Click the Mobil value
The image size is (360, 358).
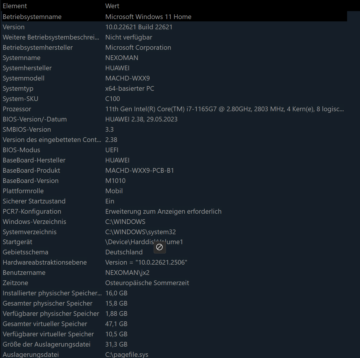point(114,191)
